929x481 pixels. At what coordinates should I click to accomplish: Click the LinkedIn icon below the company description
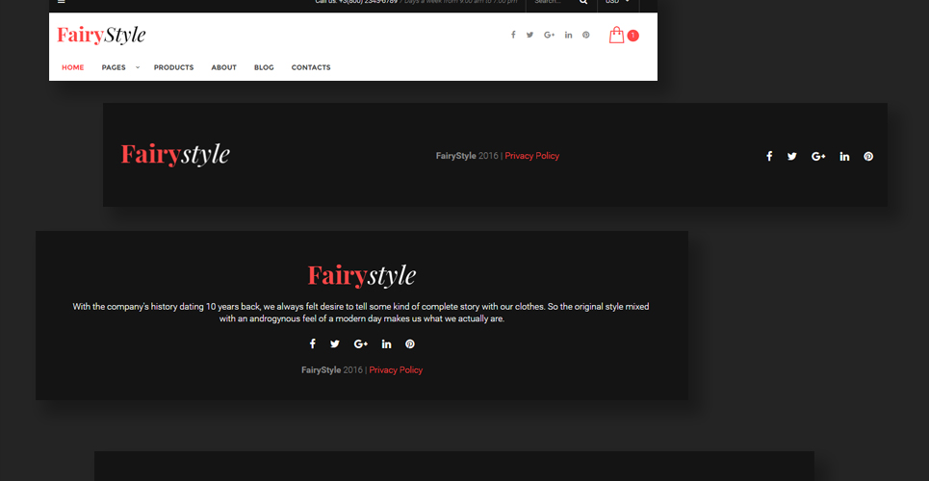pos(386,343)
